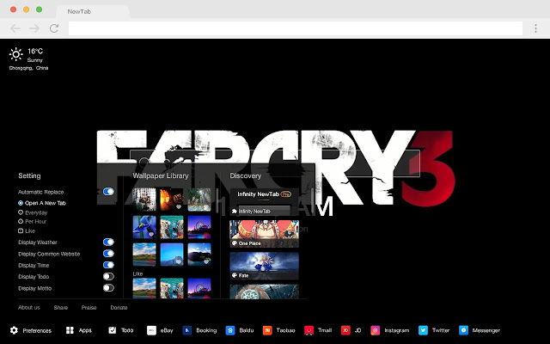
Task: Turn off the Display Weather toggle
Action: 108,242
